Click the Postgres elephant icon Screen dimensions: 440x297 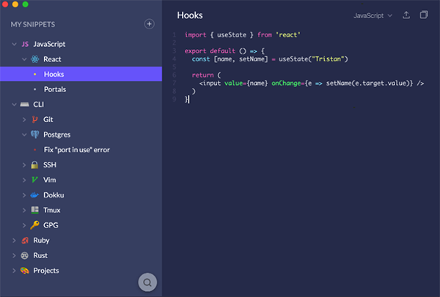(34, 135)
